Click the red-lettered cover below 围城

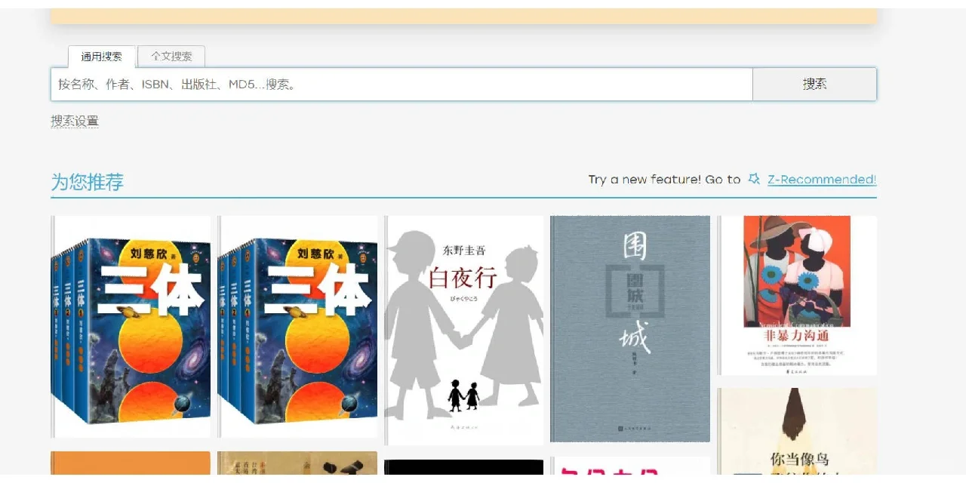630,465
